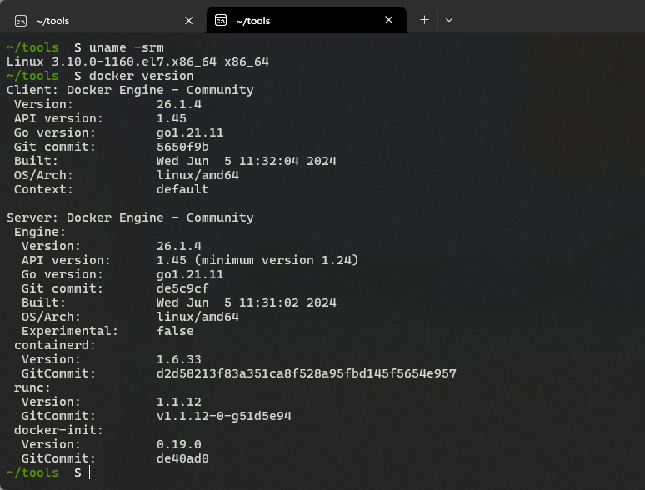
Task: Click the containerd version '1.6.33'
Action: coord(179,359)
